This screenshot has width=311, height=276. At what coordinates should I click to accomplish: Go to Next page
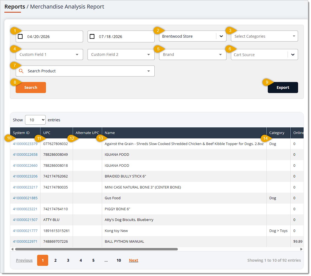(133, 260)
